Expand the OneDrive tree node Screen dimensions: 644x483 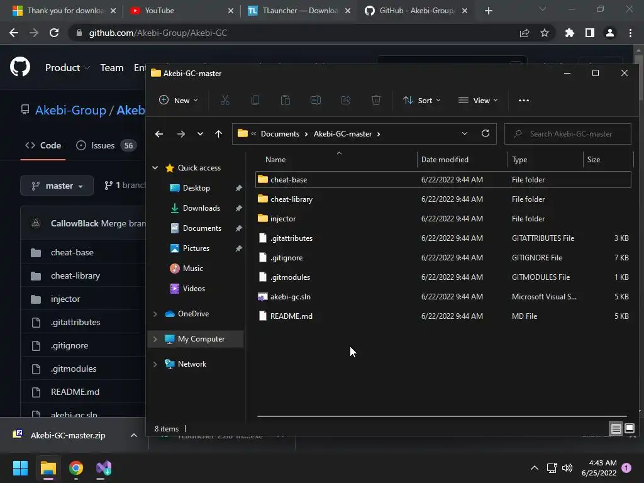(155, 314)
